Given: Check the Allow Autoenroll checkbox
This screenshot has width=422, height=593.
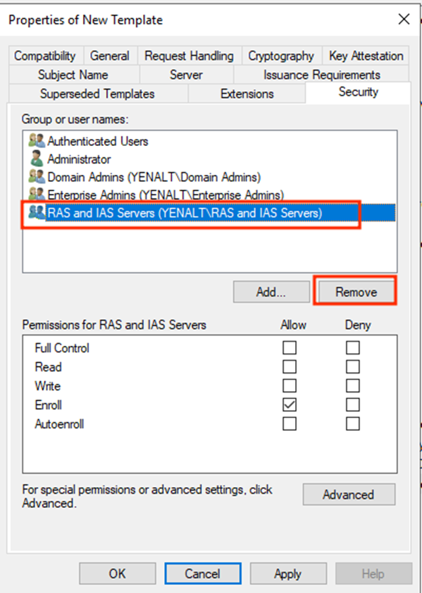Looking at the screenshot, I should tap(289, 423).
